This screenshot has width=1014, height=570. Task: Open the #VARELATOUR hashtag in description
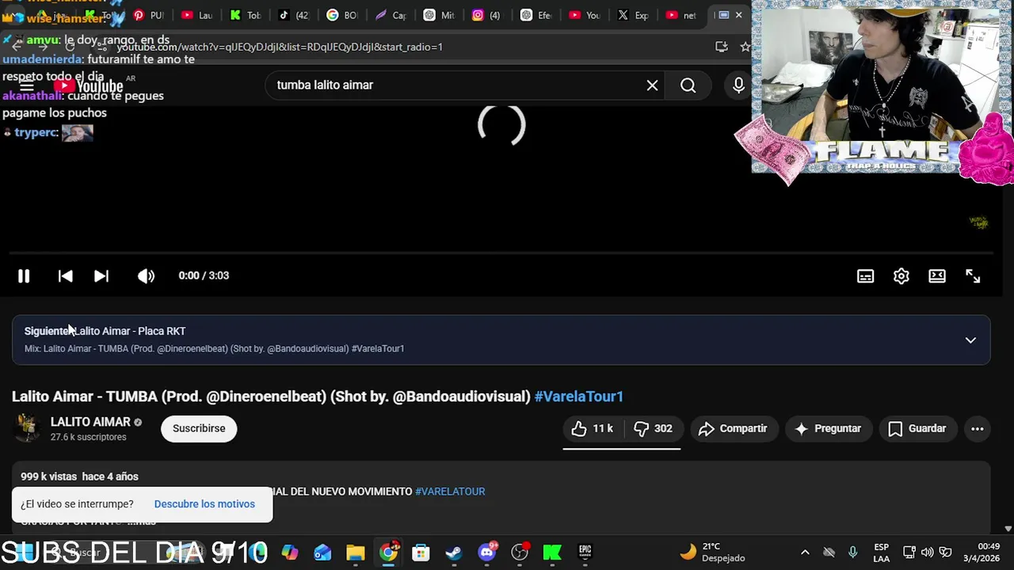click(x=450, y=492)
